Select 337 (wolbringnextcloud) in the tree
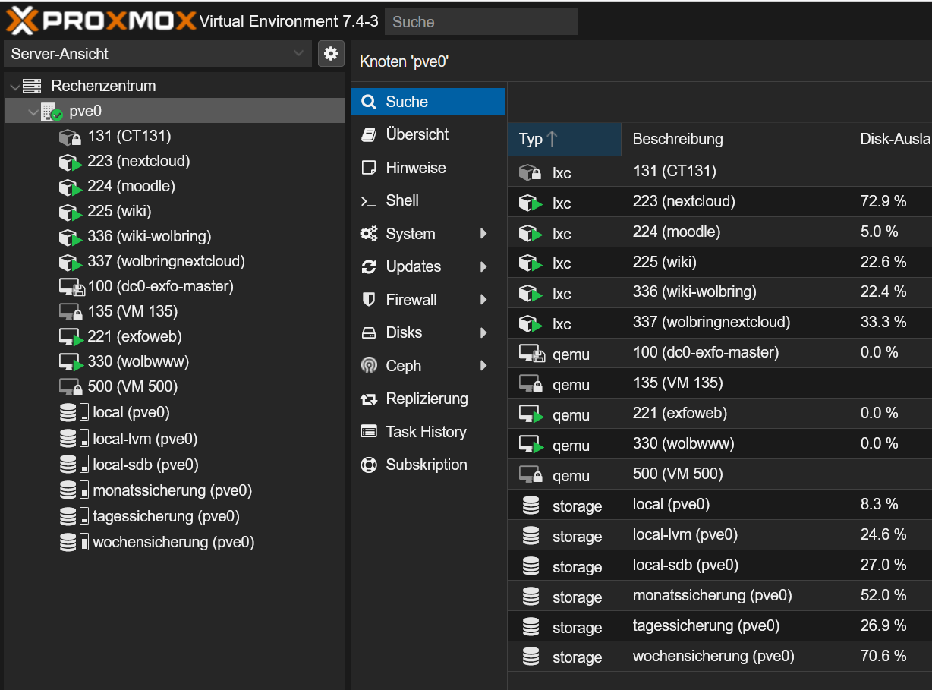 [175, 261]
